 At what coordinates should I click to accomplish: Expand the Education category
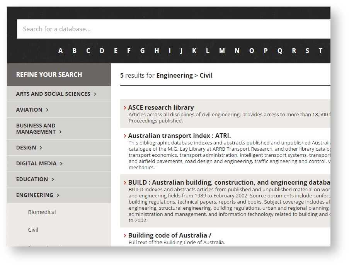(x=59, y=179)
